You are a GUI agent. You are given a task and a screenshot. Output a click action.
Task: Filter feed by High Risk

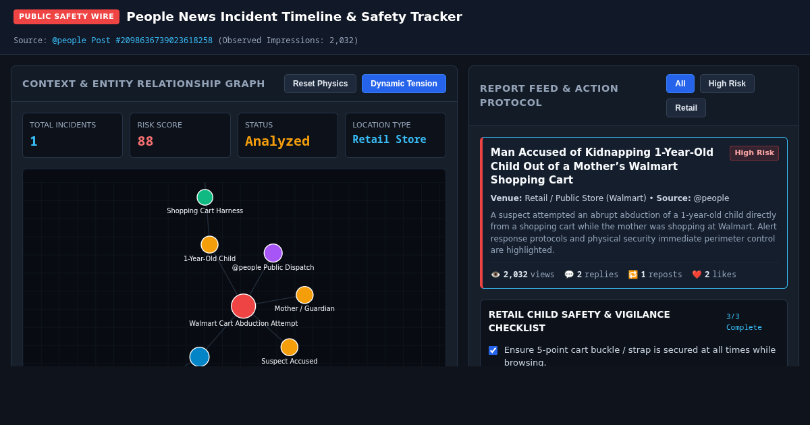pyautogui.click(x=727, y=84)
